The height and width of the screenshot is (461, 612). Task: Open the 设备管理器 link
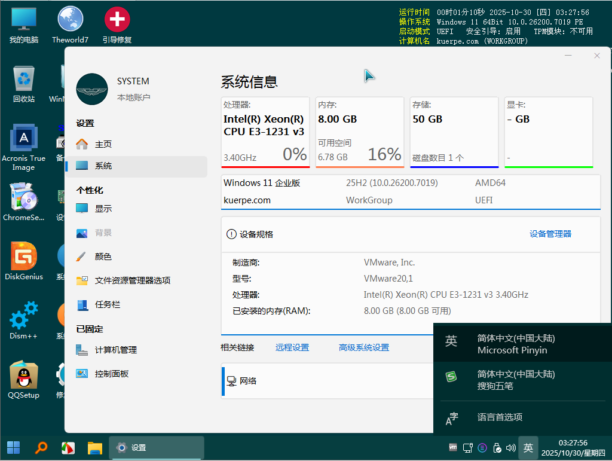550,234
